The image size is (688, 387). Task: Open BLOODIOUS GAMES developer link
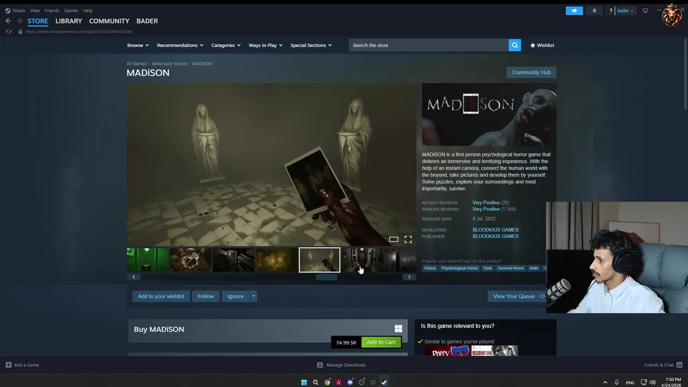[496, 230]
